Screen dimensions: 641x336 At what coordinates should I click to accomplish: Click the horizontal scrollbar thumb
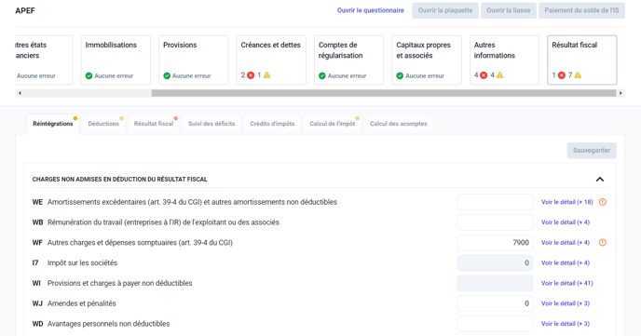click(x=384, y=93)
